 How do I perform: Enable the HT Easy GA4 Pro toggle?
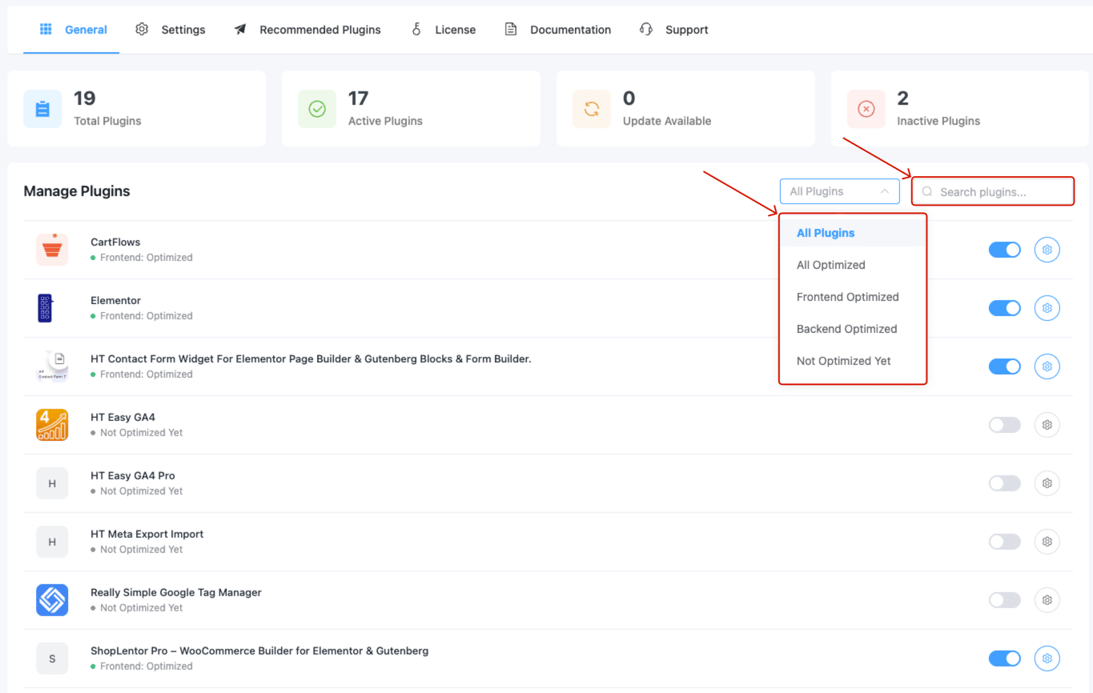point(1004,483)
